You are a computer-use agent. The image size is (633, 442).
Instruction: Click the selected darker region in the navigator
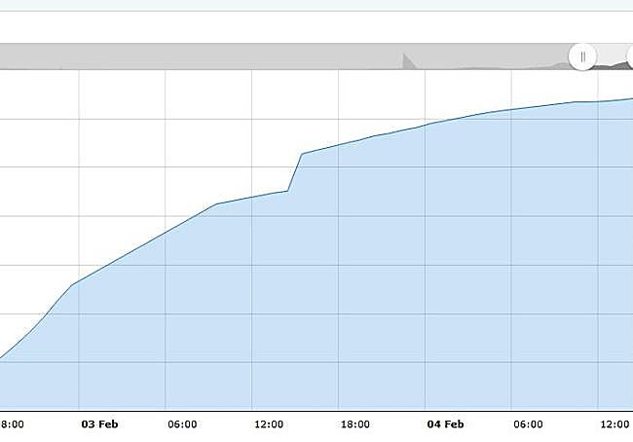click(608, 64)
